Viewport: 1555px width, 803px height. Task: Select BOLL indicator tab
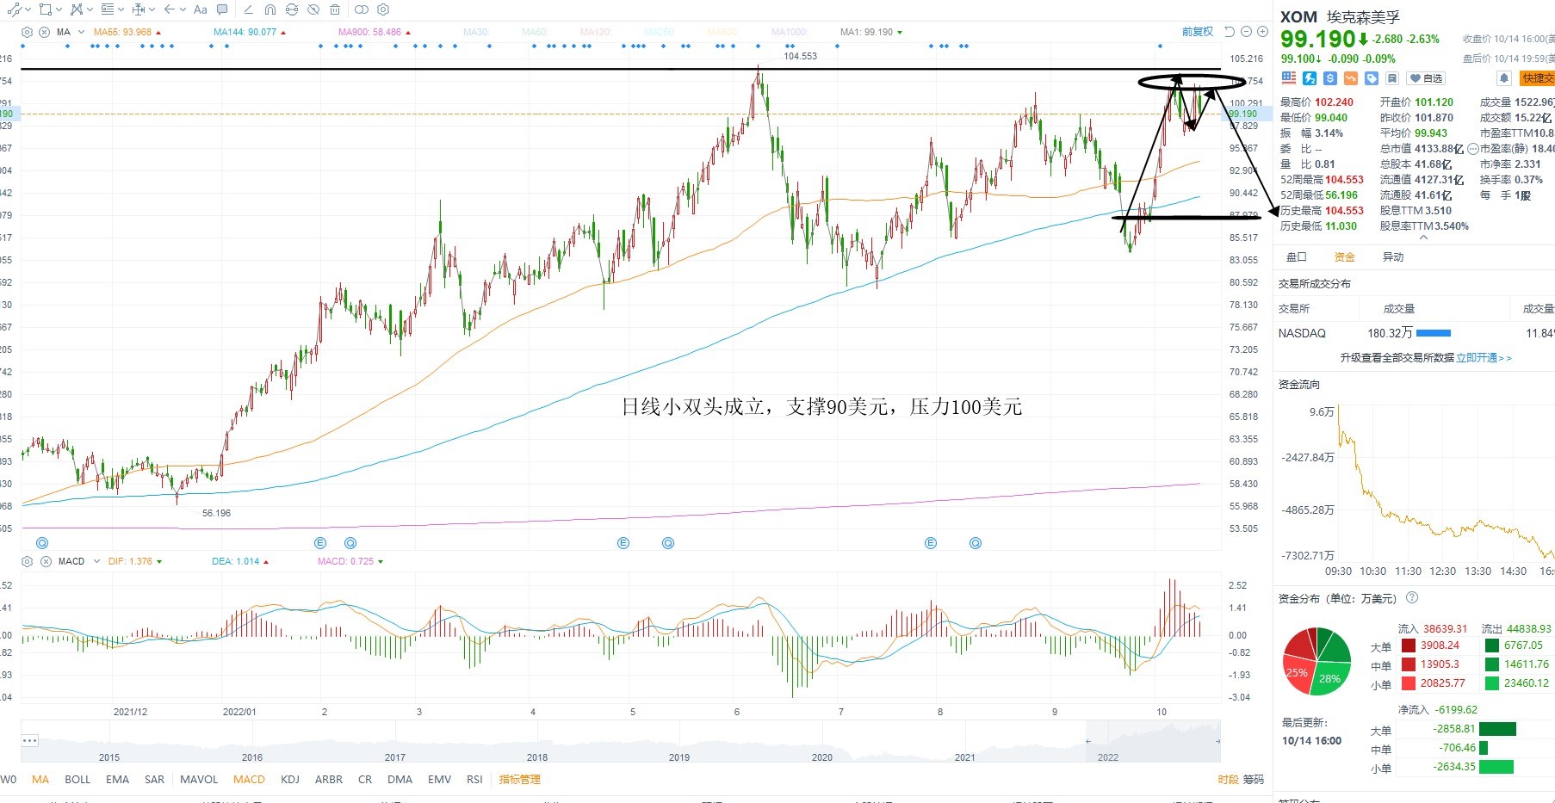tap(77, 779)
